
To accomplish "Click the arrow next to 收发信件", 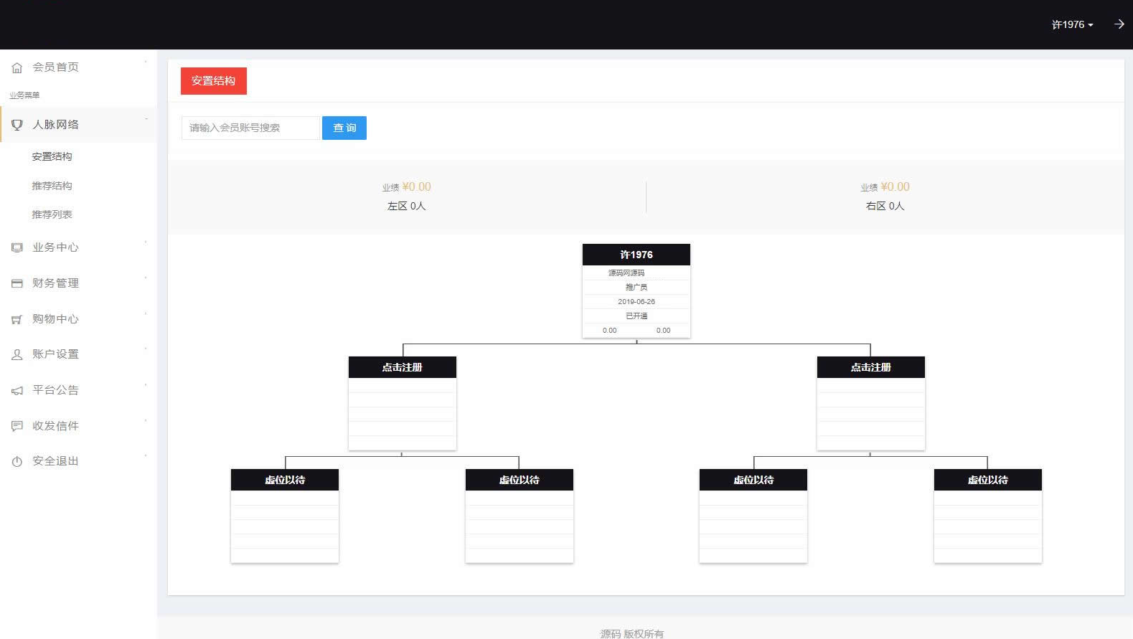I will click(x=146, y=420).
